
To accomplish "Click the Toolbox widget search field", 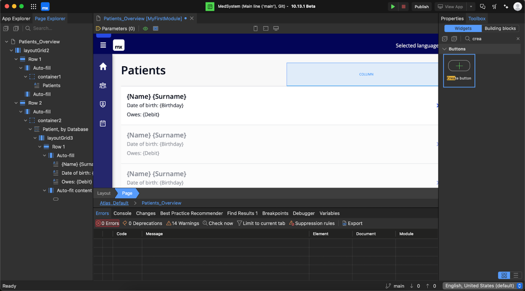I will coord(489,39).
